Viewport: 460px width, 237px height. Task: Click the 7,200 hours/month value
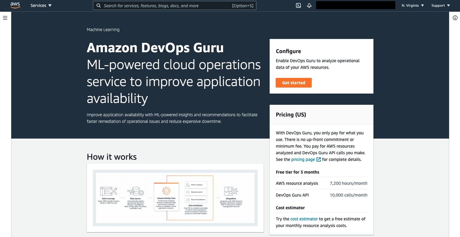point(349,183)
